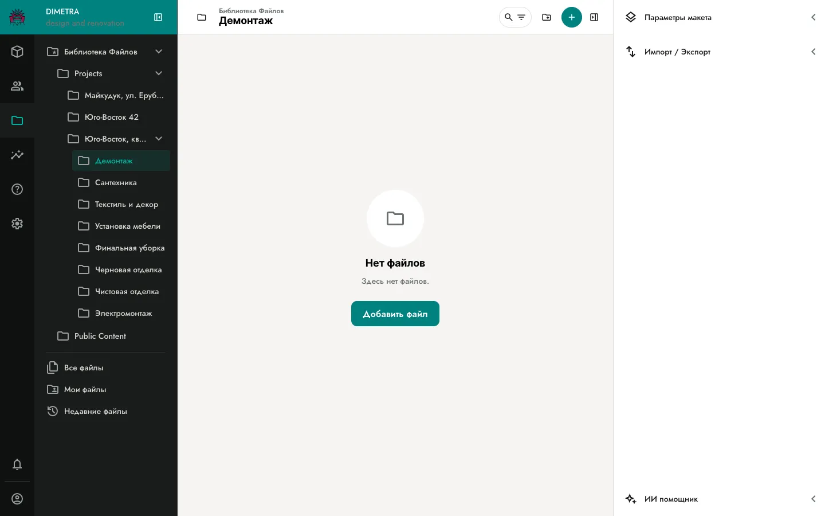The width and height of the screenshot is (825, 516).
Task: Open the Финальная уборка folder
Action: [x=121, y=248]
